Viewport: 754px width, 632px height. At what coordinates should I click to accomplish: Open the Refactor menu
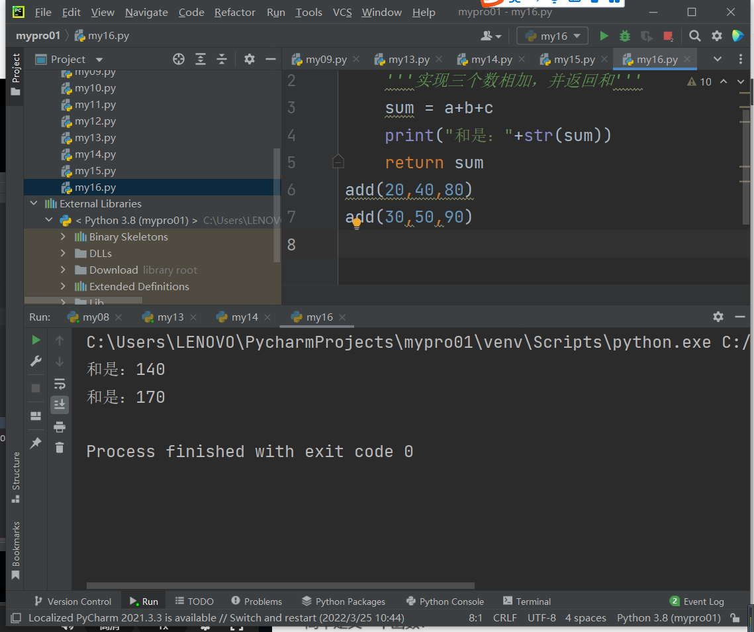tap(234, 13)
